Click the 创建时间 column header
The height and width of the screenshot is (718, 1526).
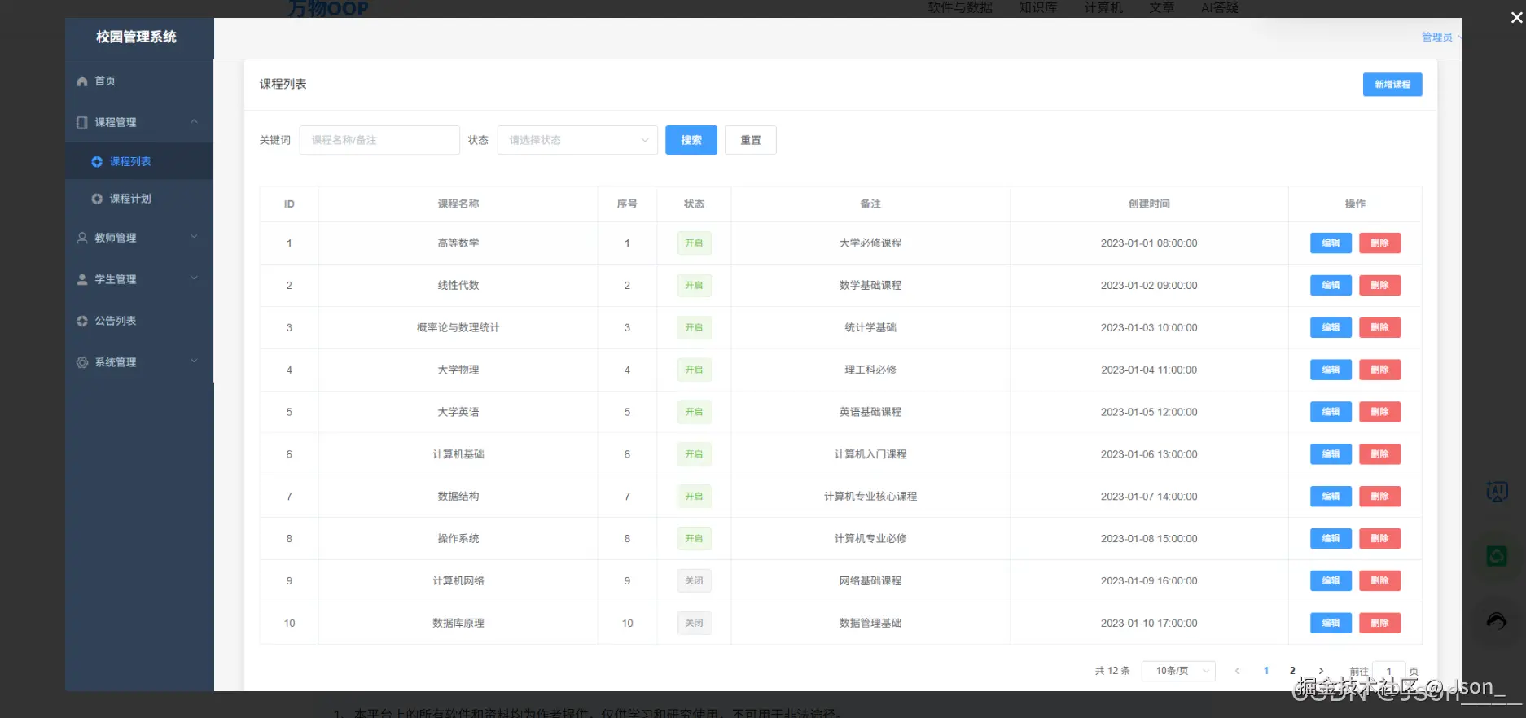pyautogui.click(x=1149, y=204)
